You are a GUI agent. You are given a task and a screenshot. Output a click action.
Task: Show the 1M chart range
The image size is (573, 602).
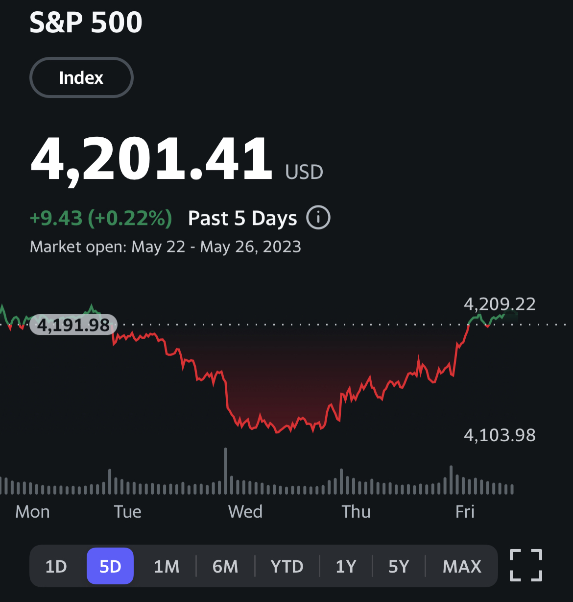pos(167,566)
